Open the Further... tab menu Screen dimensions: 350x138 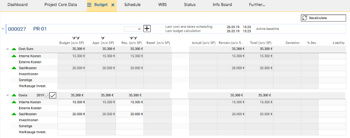[257, 4]
